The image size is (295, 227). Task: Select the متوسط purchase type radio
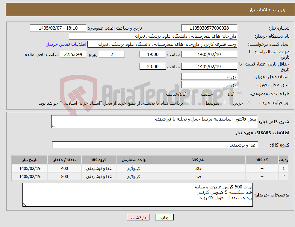coord(225,102)
